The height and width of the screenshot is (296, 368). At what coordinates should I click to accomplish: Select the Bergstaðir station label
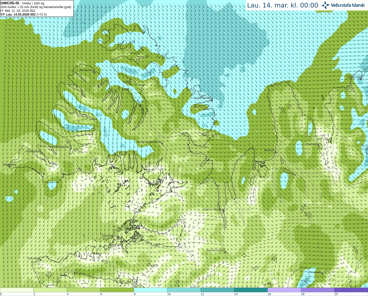[312, 144]
